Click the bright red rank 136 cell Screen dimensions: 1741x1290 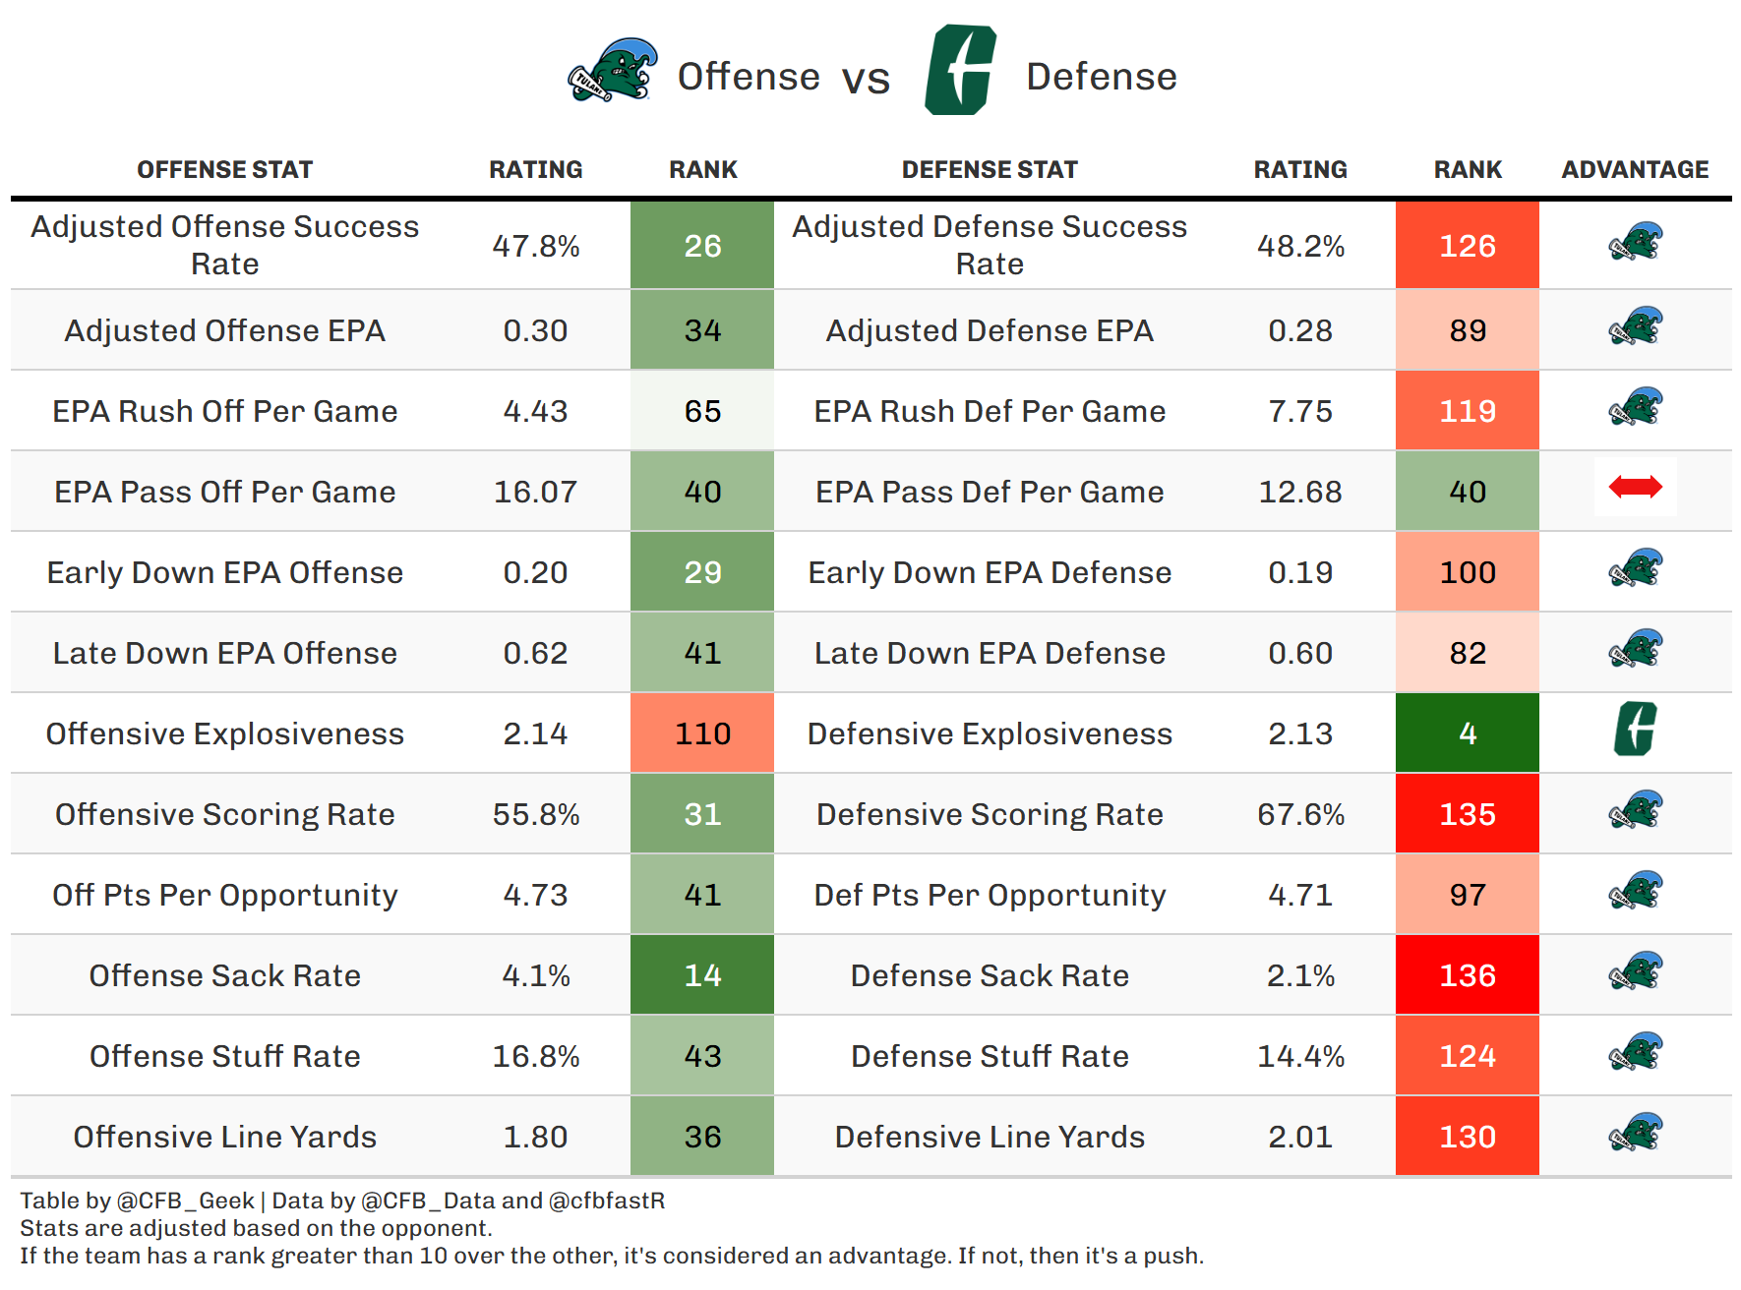1468,975
